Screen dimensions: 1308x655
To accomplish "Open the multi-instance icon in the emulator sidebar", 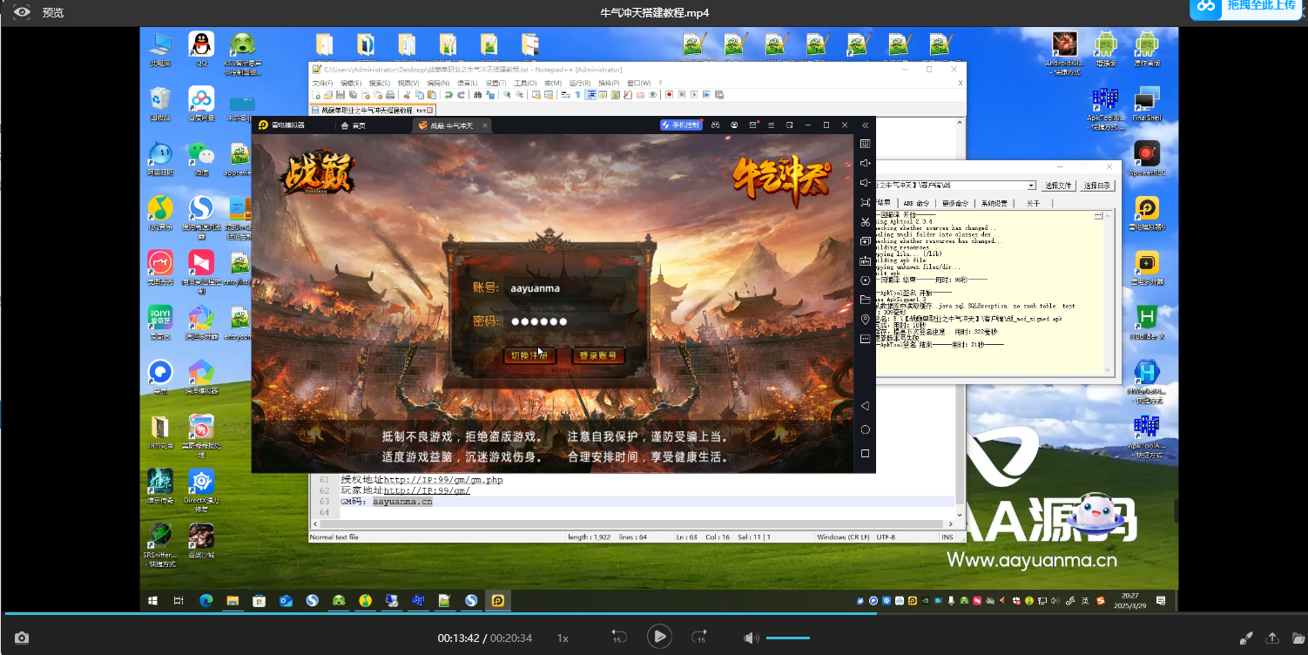I will (x=865, y=241).
